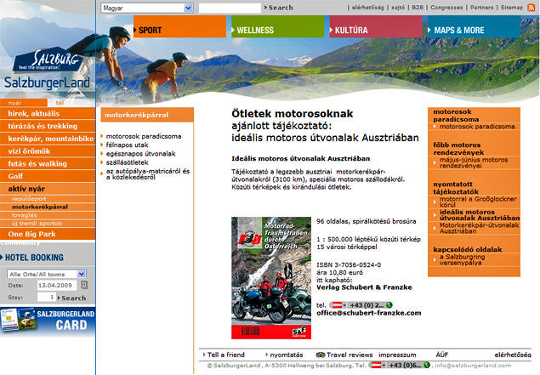Open motorral a Großglockner körül link
The height and width of the screenshot is (375, 540).
coord(478,202)
